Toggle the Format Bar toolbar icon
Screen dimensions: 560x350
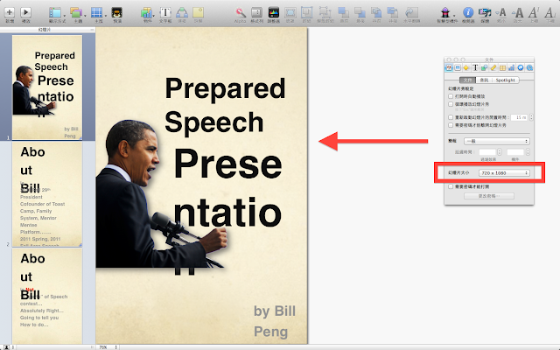pos(256,13)
